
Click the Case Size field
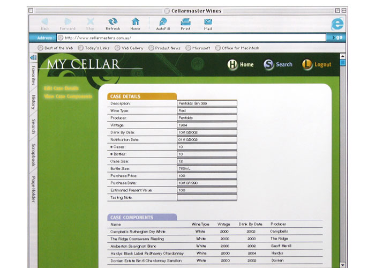[207, 161]
